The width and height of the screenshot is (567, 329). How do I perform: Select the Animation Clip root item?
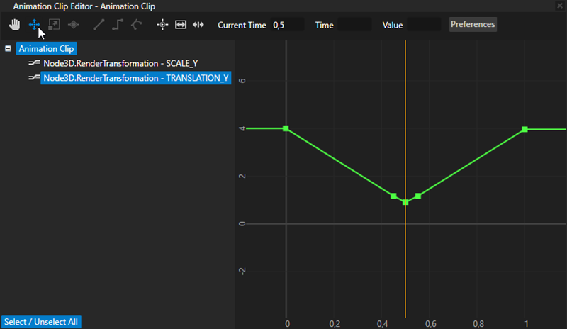point(46,49)
